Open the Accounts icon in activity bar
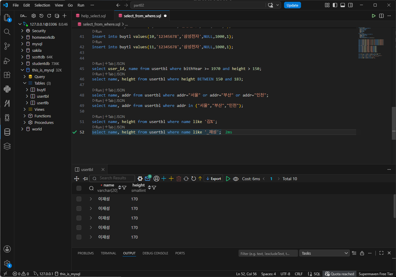The image size is (396, 277). click(7, 249)
